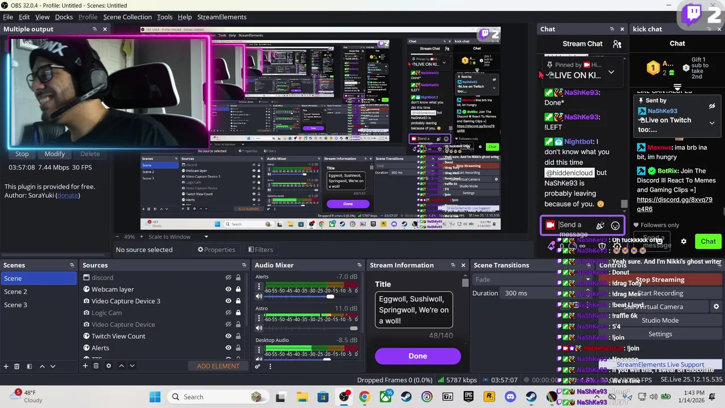Screen dimensions: 725x408
Task: Click celebration icon in chat message box
Action: [x=600, y=226]
